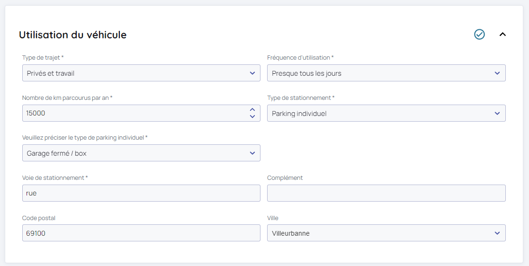The image size is (529, 266).
Task: Expand the Type de stationnement dropdown
Action: (386, 114)
